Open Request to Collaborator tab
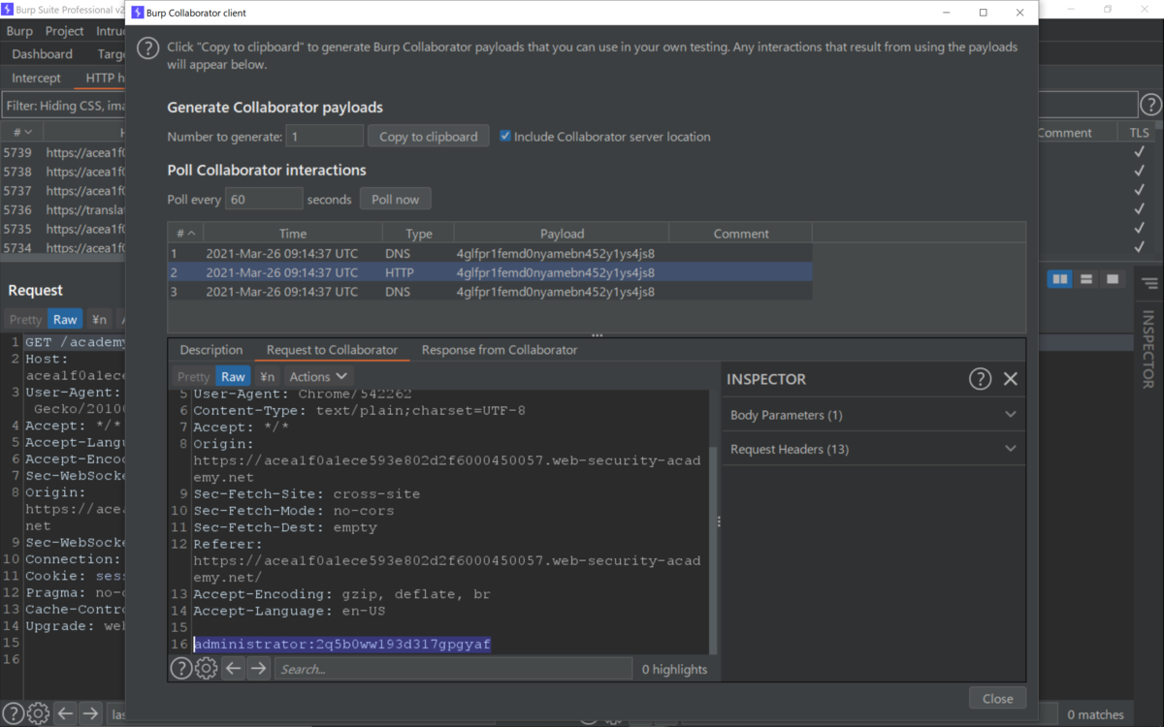Viewport: 1164px width, 727px height. [x=332, y=350]
